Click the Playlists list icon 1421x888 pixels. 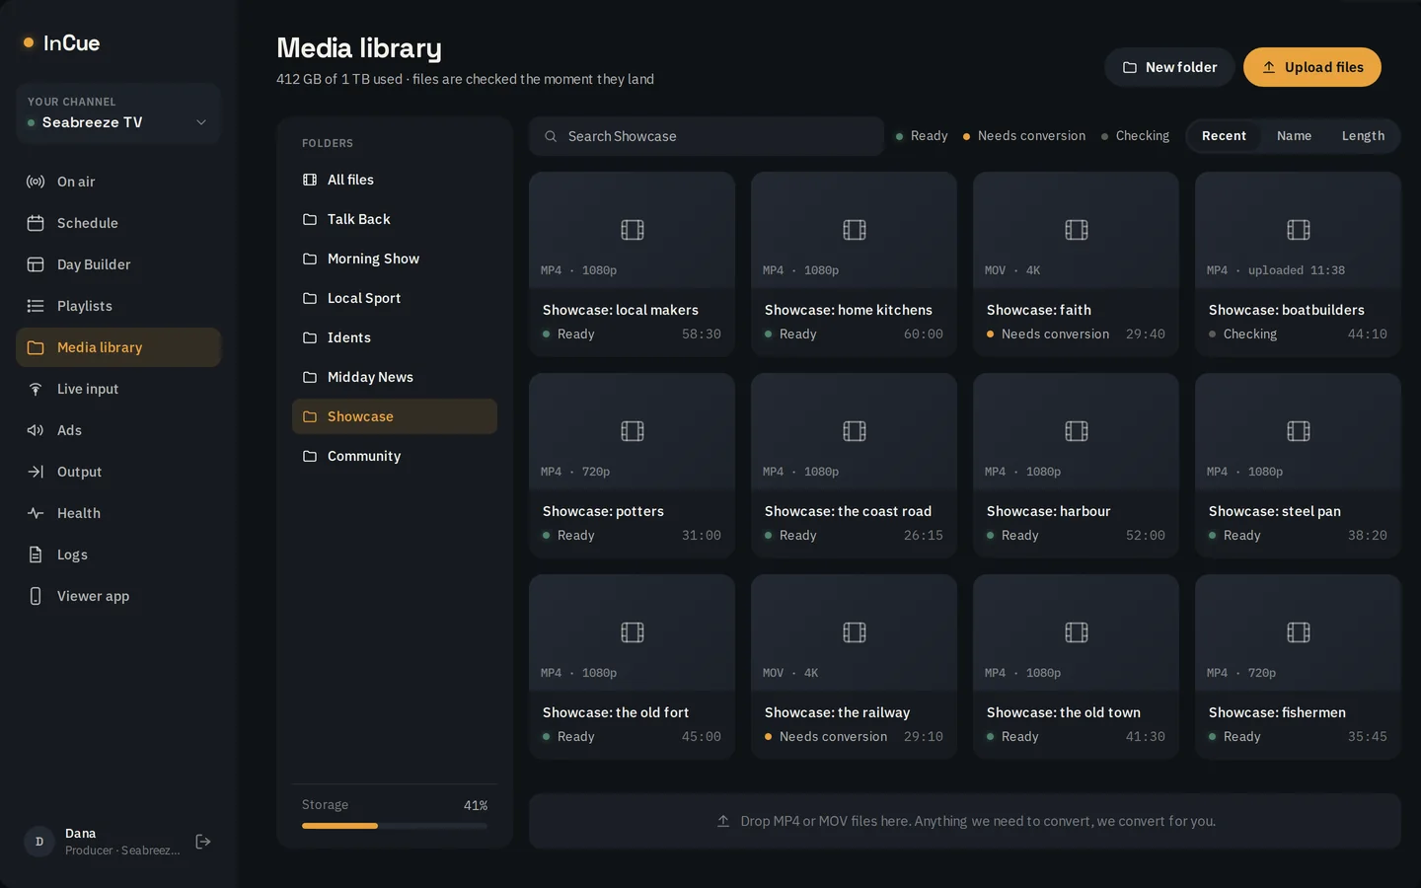(x=36, y=306)
